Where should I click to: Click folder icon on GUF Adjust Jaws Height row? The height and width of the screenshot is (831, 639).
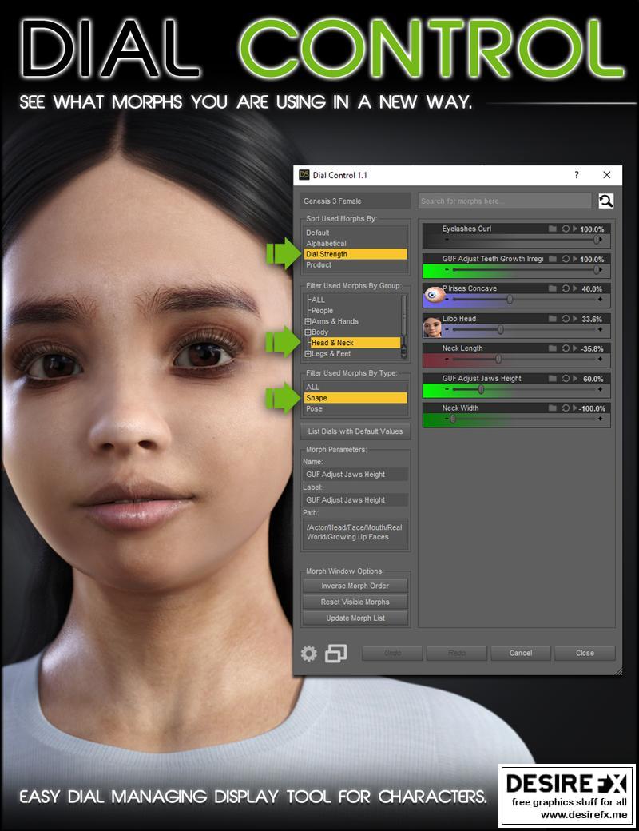point(553,379)
